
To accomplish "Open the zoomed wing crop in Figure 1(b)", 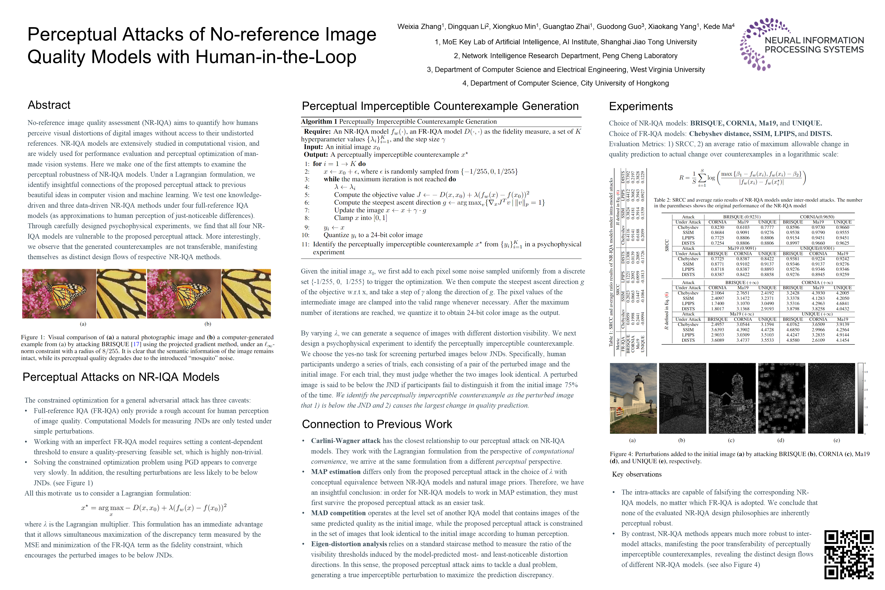I will tap(246, 293).
